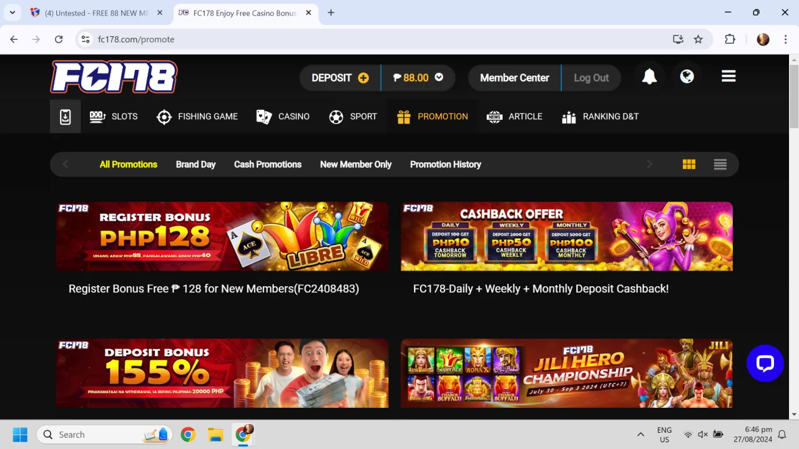
Task: Open the Cashback Offer banner
Action: point(567,236)
